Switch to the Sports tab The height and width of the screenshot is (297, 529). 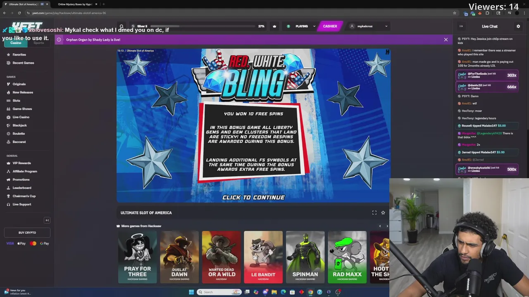38,43
